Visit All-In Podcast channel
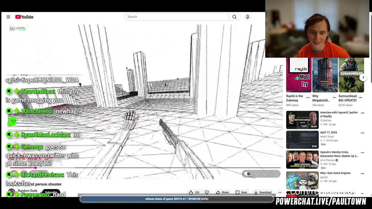This screenshot has height=209, width=372. click(328, 160)
